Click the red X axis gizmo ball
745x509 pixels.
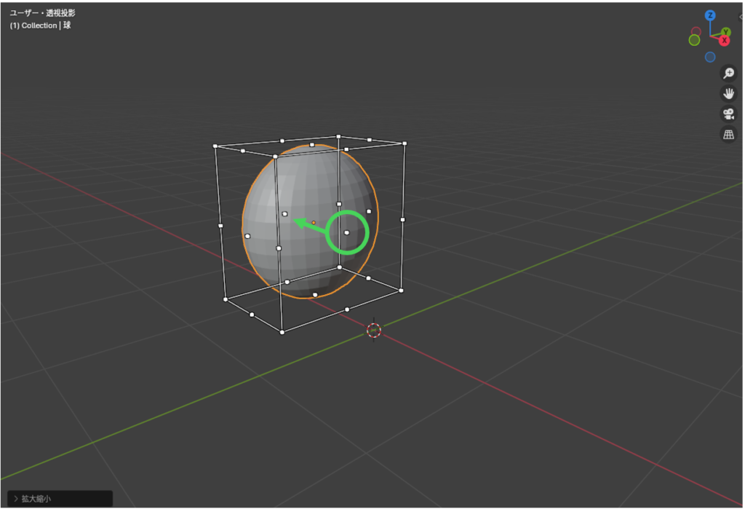click(724, 41)
